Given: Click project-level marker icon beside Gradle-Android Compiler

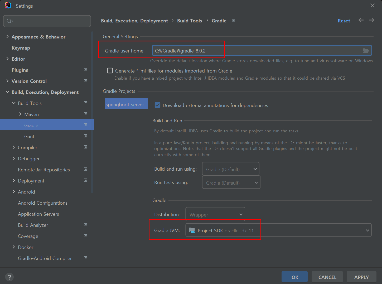Looking at the screenshot, I should tap(85, 258).
